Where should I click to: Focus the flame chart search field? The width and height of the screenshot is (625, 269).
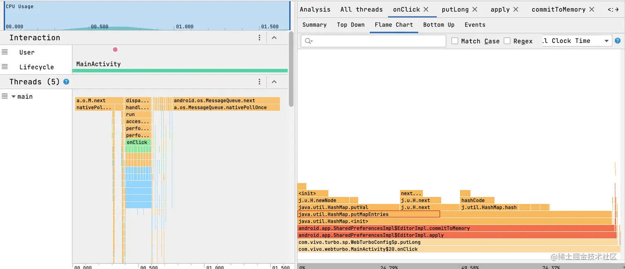click(374, 41)
